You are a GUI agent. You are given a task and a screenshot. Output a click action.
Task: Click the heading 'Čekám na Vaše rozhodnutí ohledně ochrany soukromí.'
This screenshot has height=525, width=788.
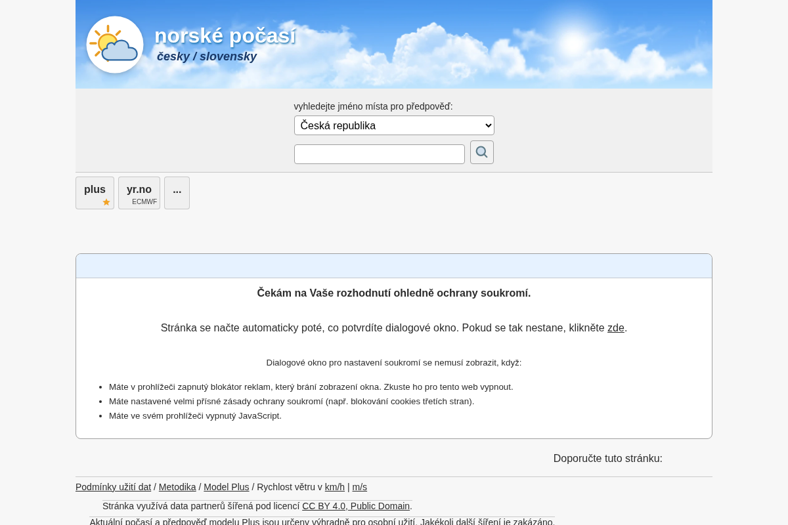394,293
